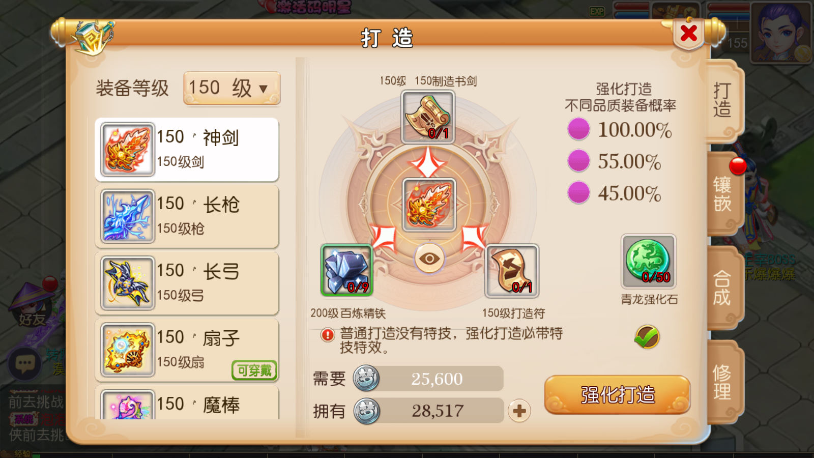This screenshot has width=814, height=458.
Task: Add more silver with the plus icon
Action: point(519,411)
